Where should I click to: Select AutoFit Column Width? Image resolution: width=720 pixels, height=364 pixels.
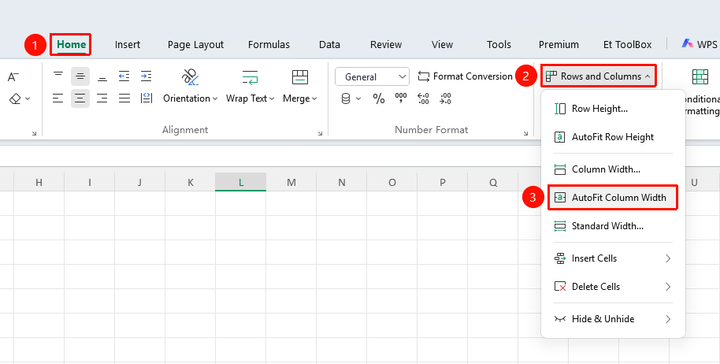[613, 198]
